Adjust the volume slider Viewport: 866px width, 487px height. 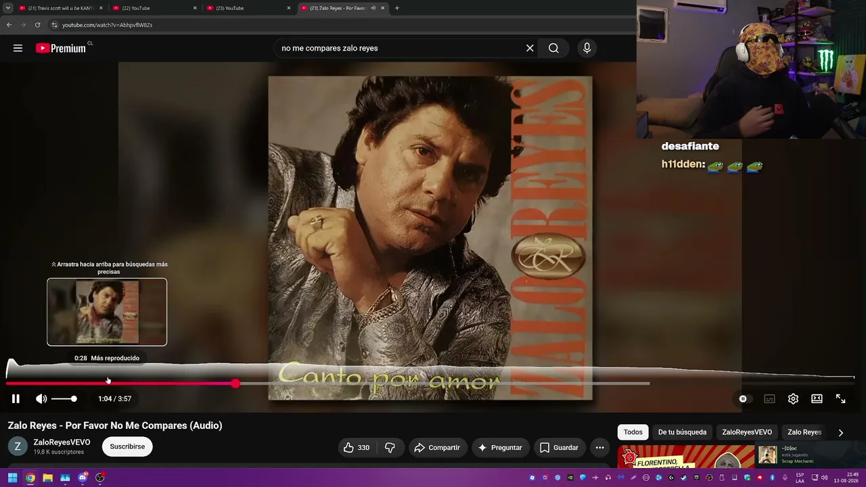pyautogui.click(x=64, y=399)
